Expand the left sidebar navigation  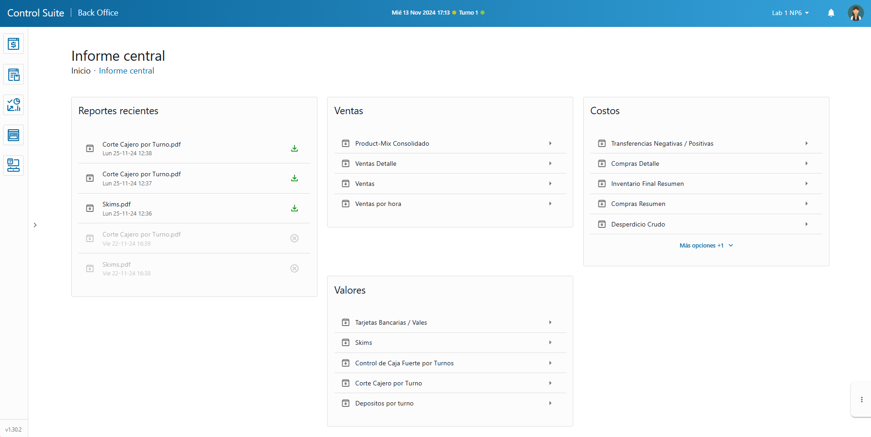[35, 225]
